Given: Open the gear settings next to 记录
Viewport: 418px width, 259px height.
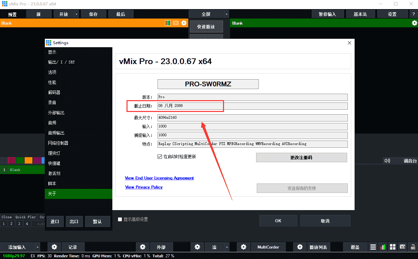Looking at the screenshot, I should click(x=54, y=247).
